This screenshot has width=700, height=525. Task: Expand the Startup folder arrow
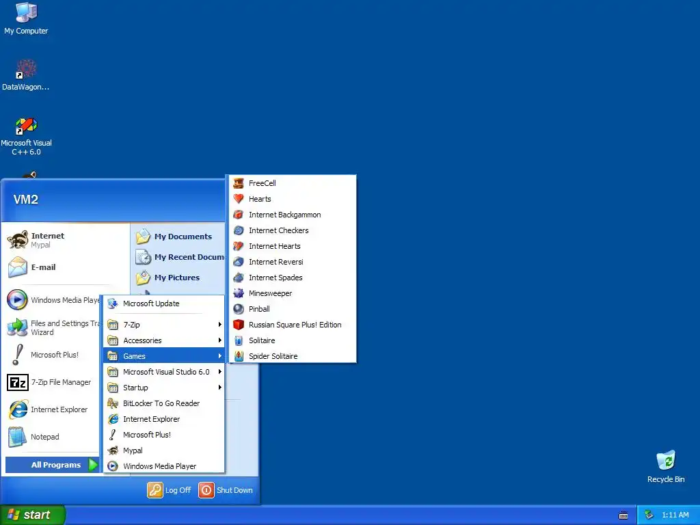point(219,388)
